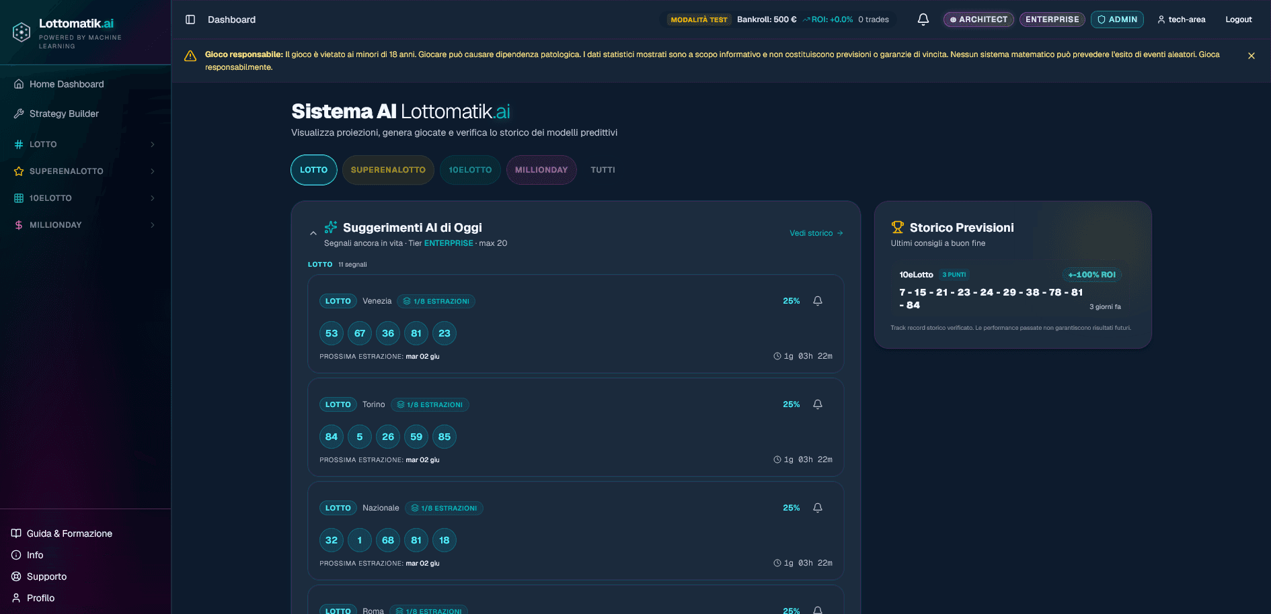
Task: Click the SUPERENALOTTO star icon in sidebar
Action: [19, 171]
